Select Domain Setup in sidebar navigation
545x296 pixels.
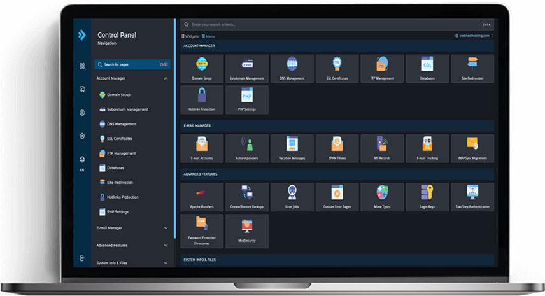115,95
